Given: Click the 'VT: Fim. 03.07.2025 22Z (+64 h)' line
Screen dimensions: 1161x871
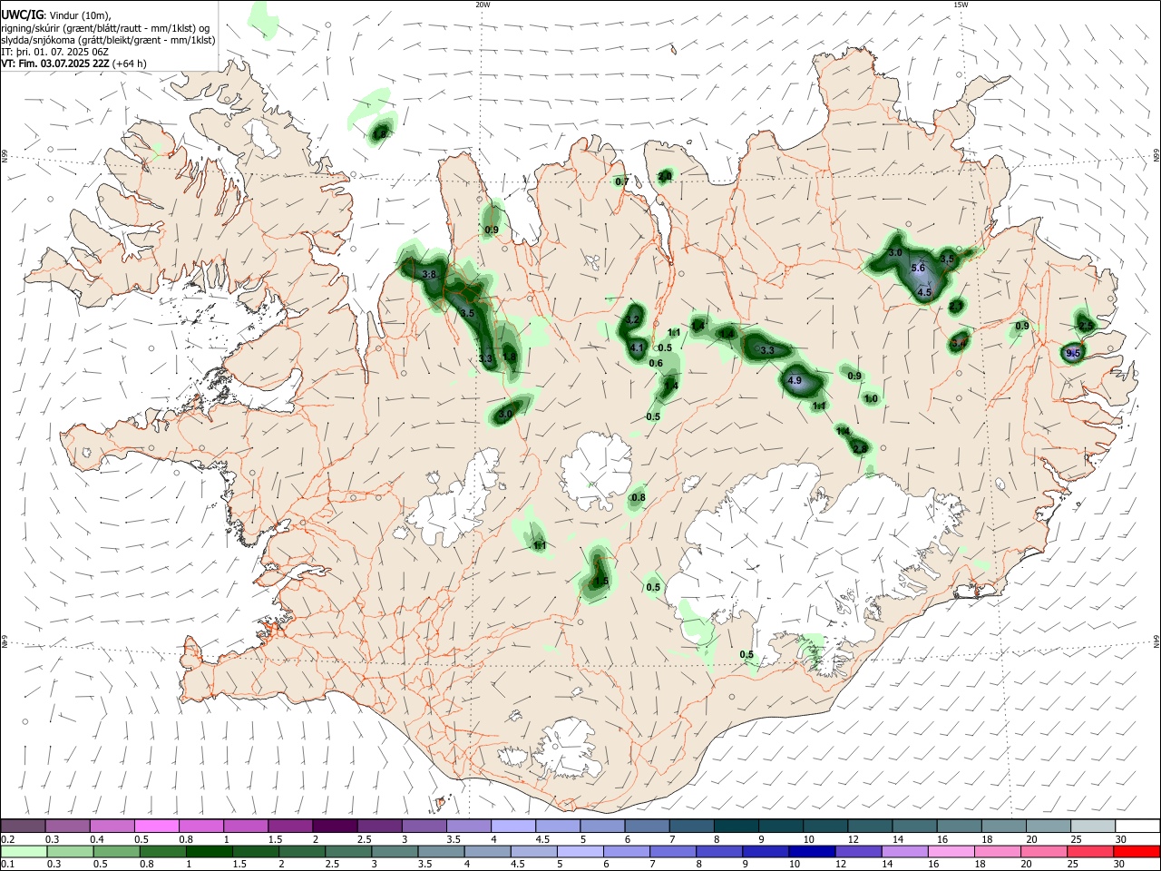Looking at the screenshot, I should click(73, 64).
